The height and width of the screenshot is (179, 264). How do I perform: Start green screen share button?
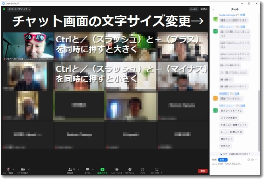(102, 171)
